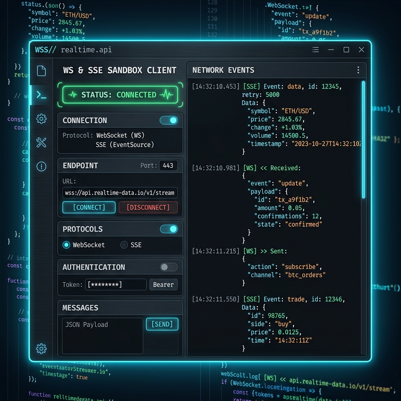Open the file document sidebar icon
Screen dimensions: 401x401
point(41,71)
